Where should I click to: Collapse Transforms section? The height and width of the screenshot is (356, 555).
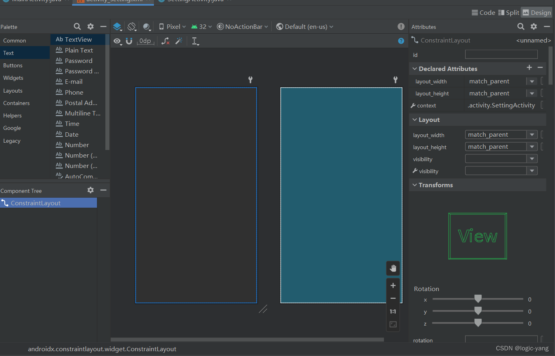click(415, 185)
